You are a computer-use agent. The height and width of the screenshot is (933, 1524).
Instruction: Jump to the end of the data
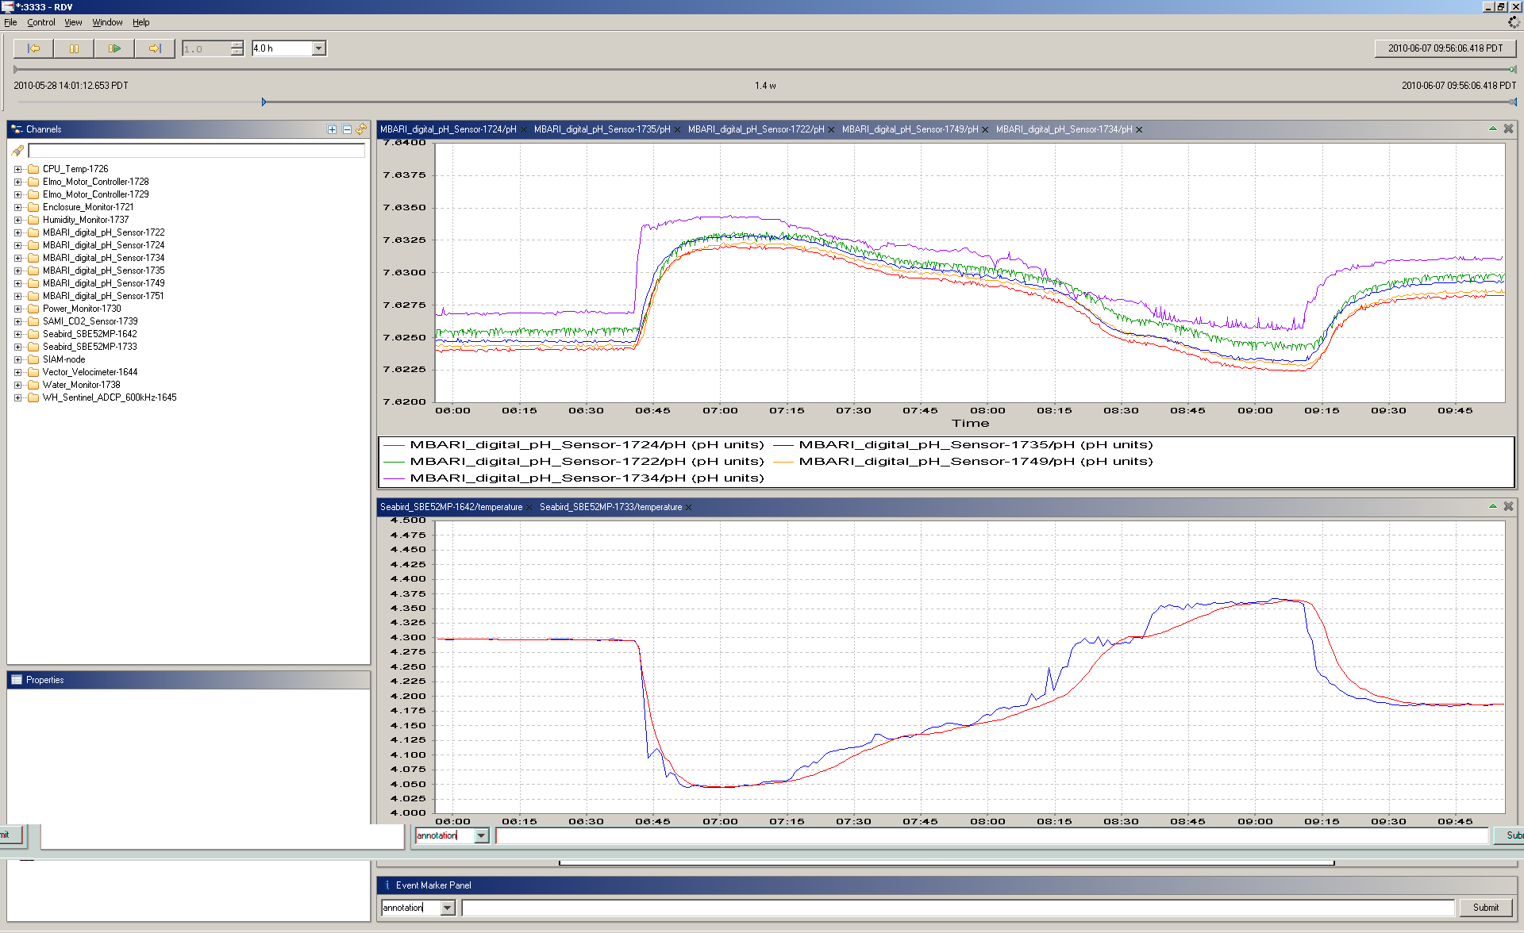click(x=155, y=48)
